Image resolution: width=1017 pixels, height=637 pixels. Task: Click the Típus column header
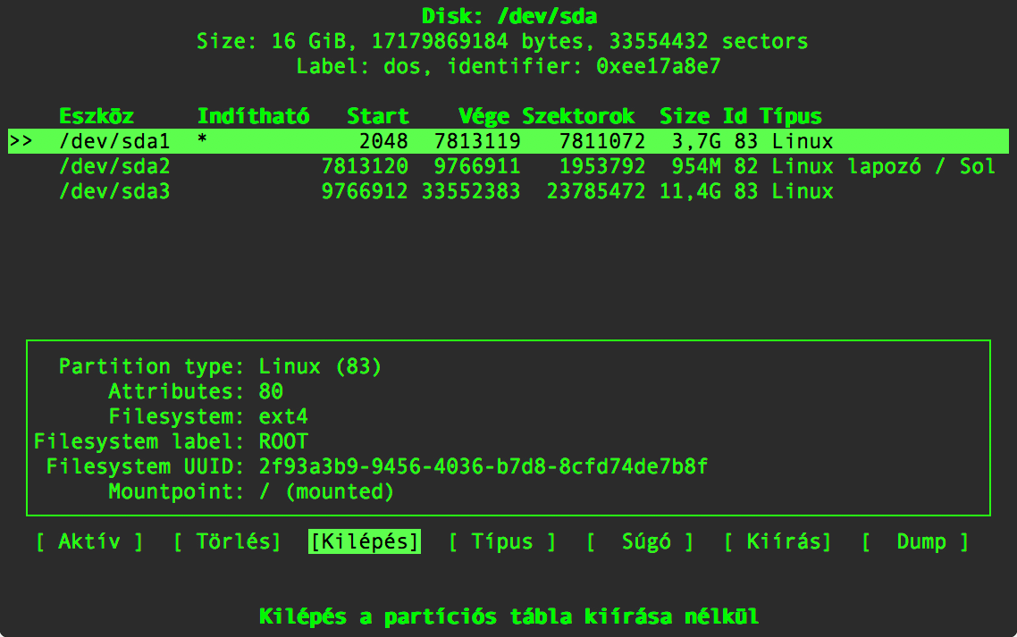[x=791, y=116]
